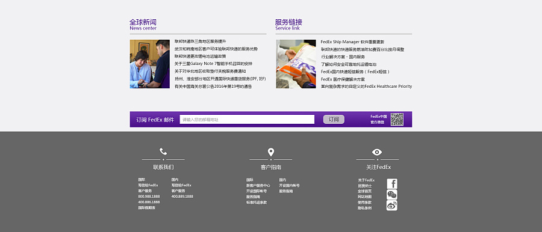
Task: Open the 国际假期表 footer link
Action: (x=146, y=208)
